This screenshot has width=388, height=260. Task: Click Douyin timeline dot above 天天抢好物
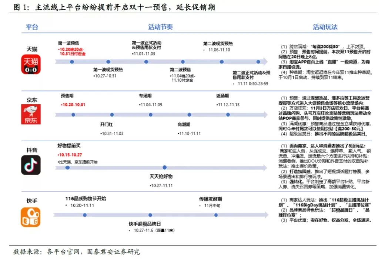click(x=164, y=167)
